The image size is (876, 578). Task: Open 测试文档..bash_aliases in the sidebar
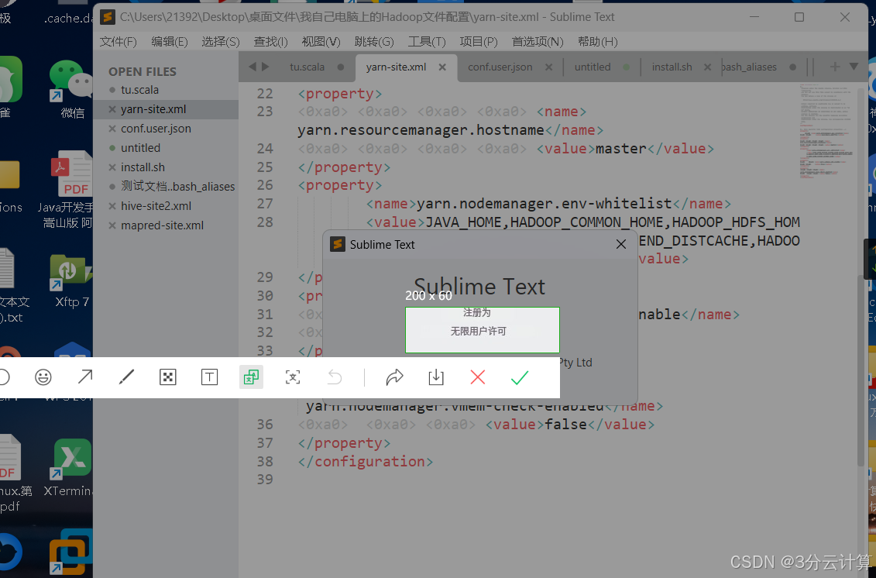[x=177, y=187]
